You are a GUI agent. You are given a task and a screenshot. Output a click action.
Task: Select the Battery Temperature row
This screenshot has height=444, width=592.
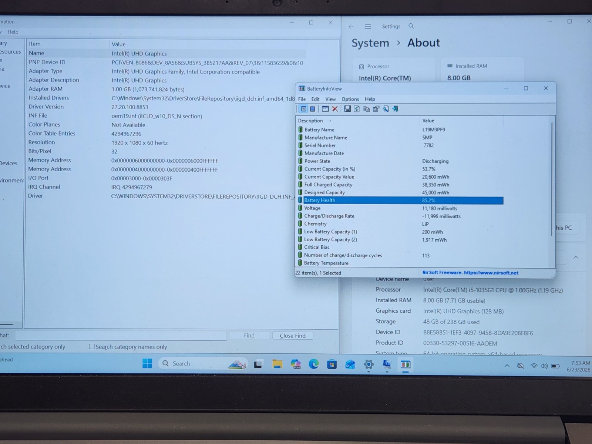pyautogui.click(x=400, y=263)
